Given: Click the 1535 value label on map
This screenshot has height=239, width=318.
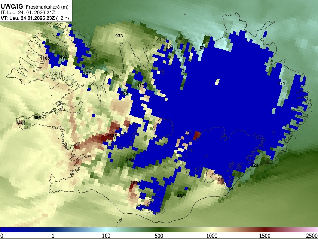Looking at the screenshot, I should point(112,136).
